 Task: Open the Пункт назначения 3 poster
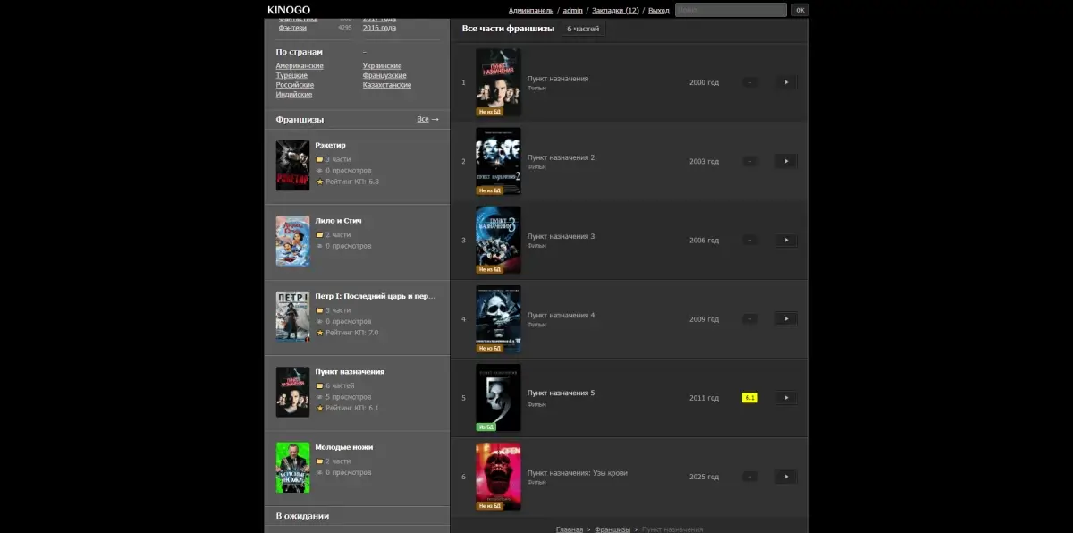tap(498, 240)
